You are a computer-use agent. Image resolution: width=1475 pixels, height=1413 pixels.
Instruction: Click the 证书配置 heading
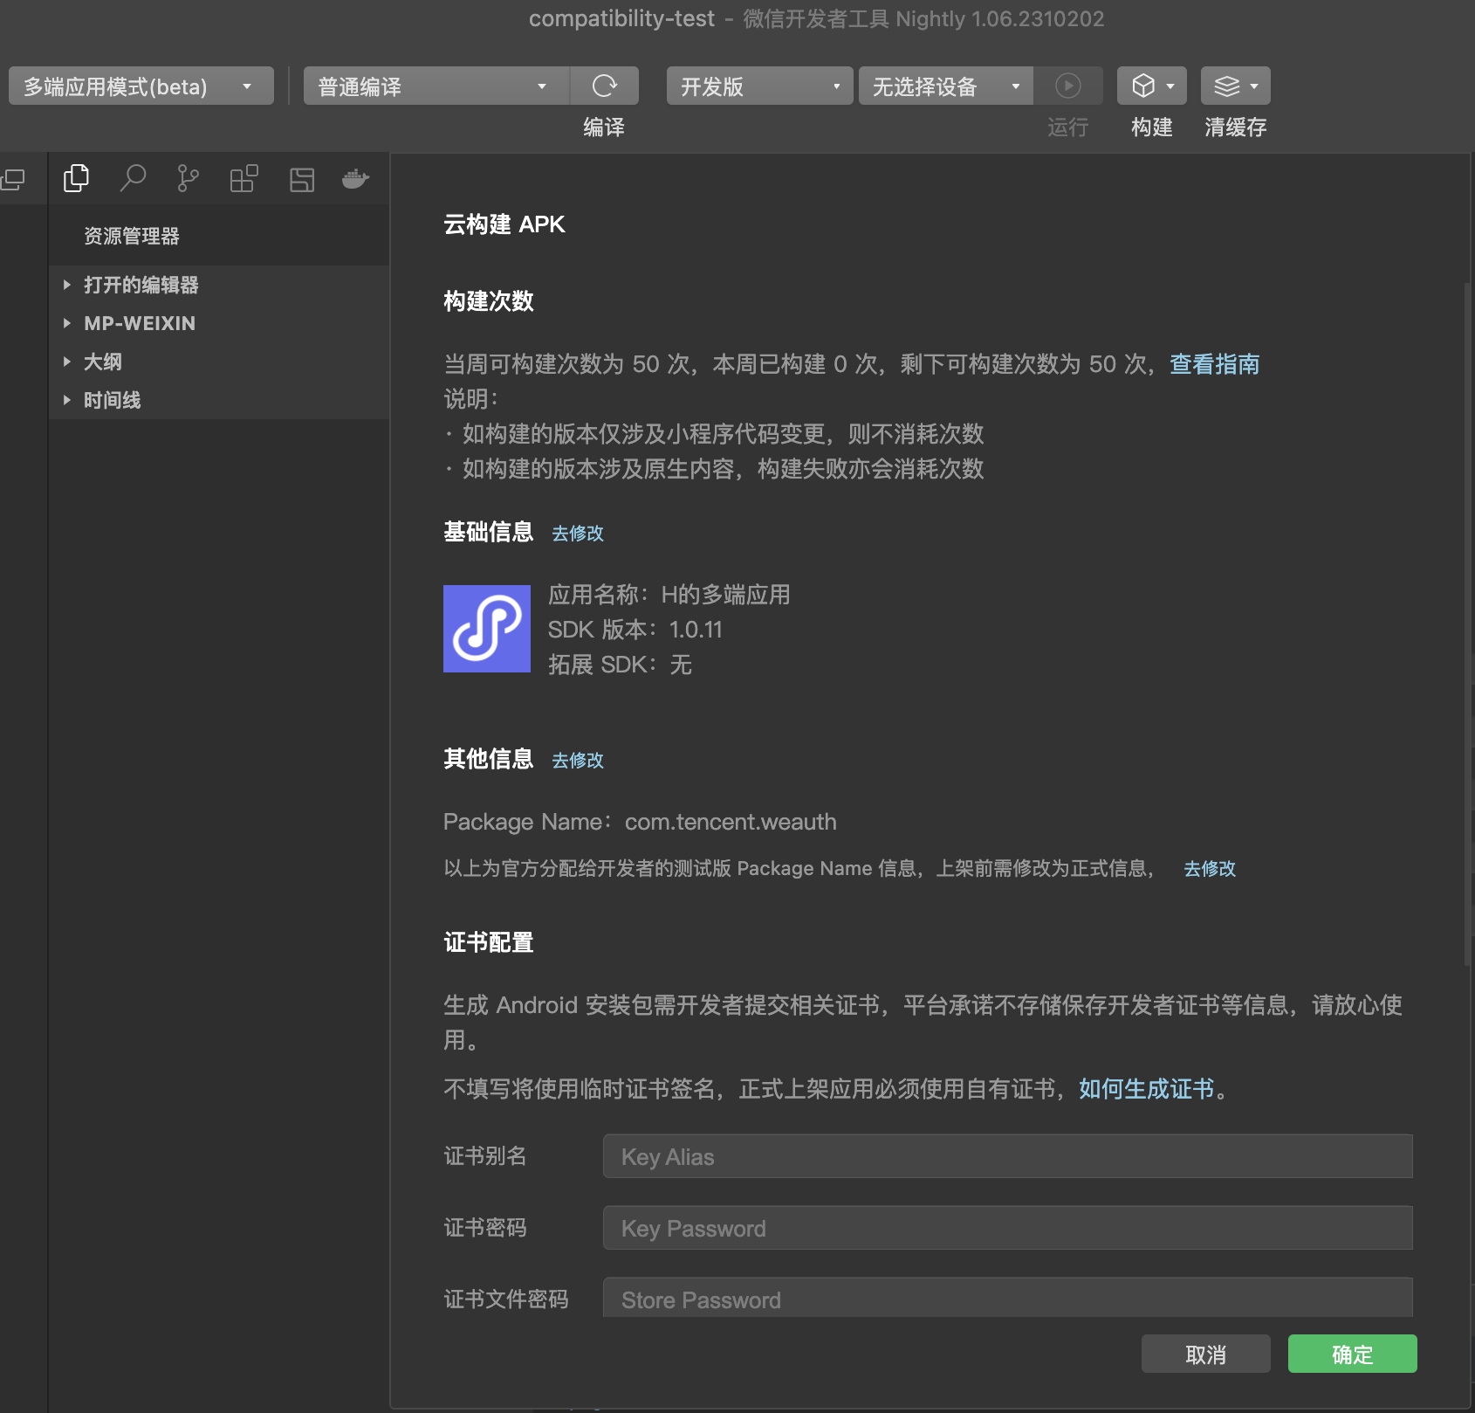pyautogui.click(x=489, y=942)
